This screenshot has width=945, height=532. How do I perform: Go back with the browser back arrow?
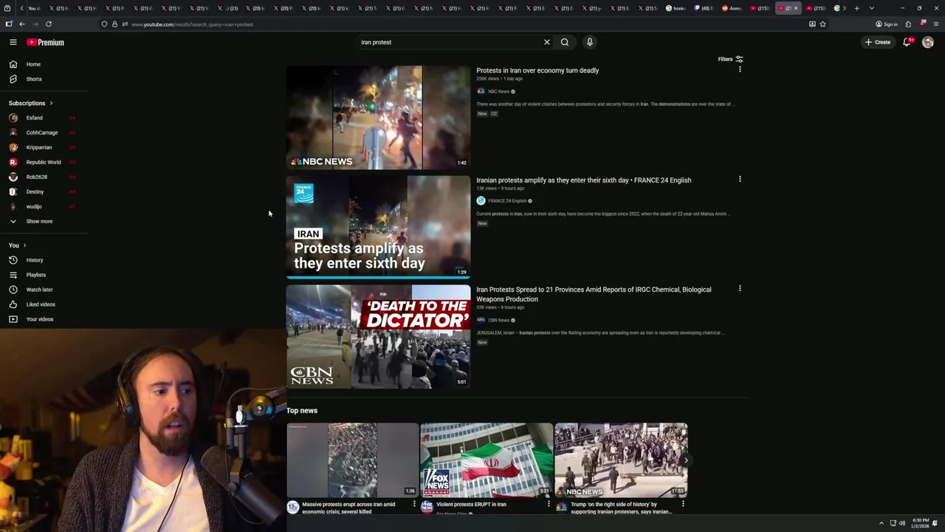[21, 24]
